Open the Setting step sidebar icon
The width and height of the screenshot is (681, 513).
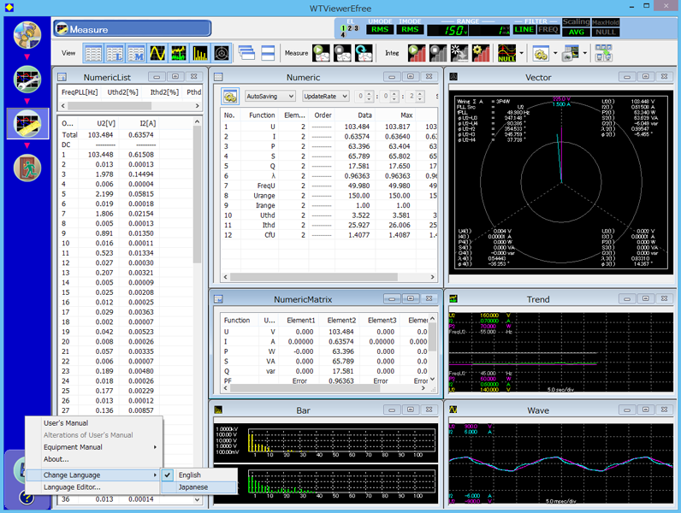tap(27, 80)
